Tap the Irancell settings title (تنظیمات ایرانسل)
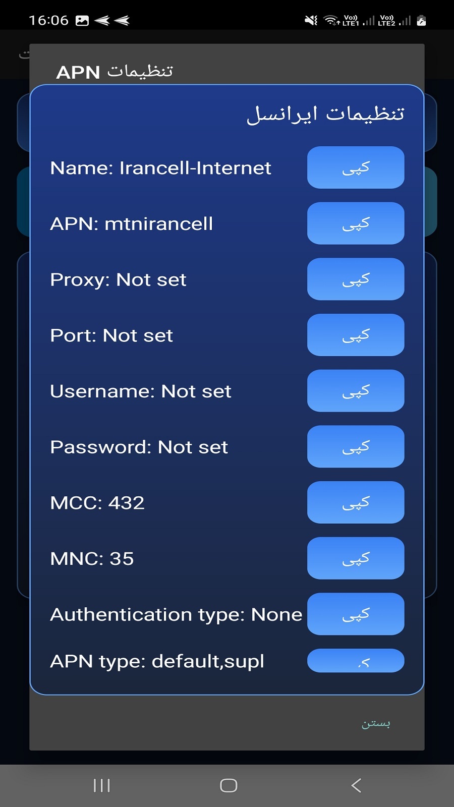454x807 pixels. click(325, 114)
